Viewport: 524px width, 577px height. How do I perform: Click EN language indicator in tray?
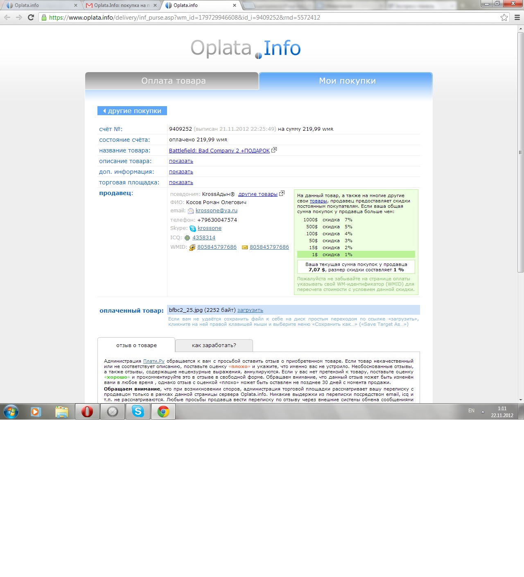click(471, 411)
